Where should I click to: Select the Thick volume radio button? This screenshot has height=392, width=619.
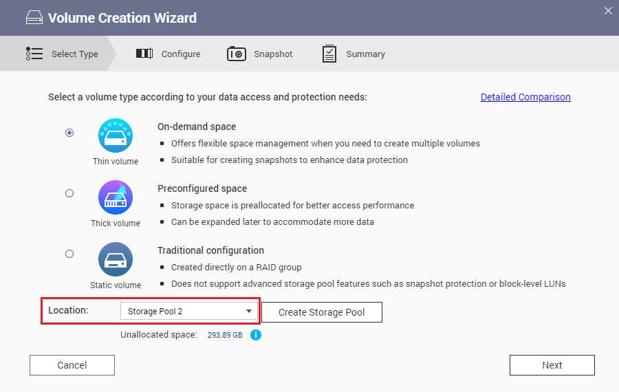(x=69, y=194)
